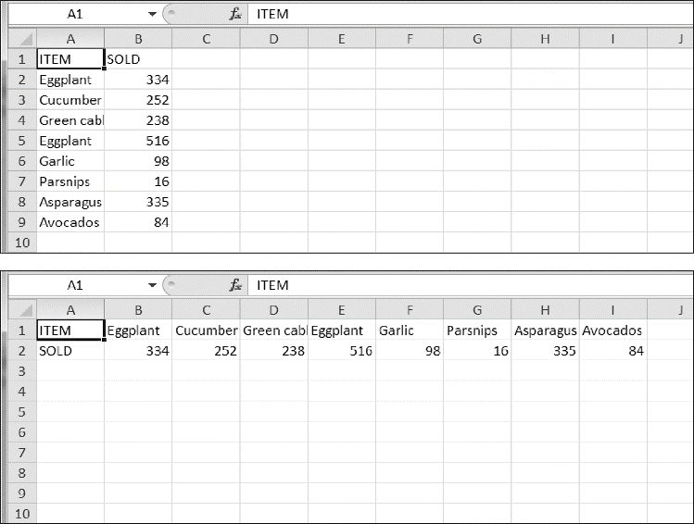The width and height of the screenshot is (694, 524).
Task: Click the Asparagus cell in the bottom sheet
Action: coord(545,331)
